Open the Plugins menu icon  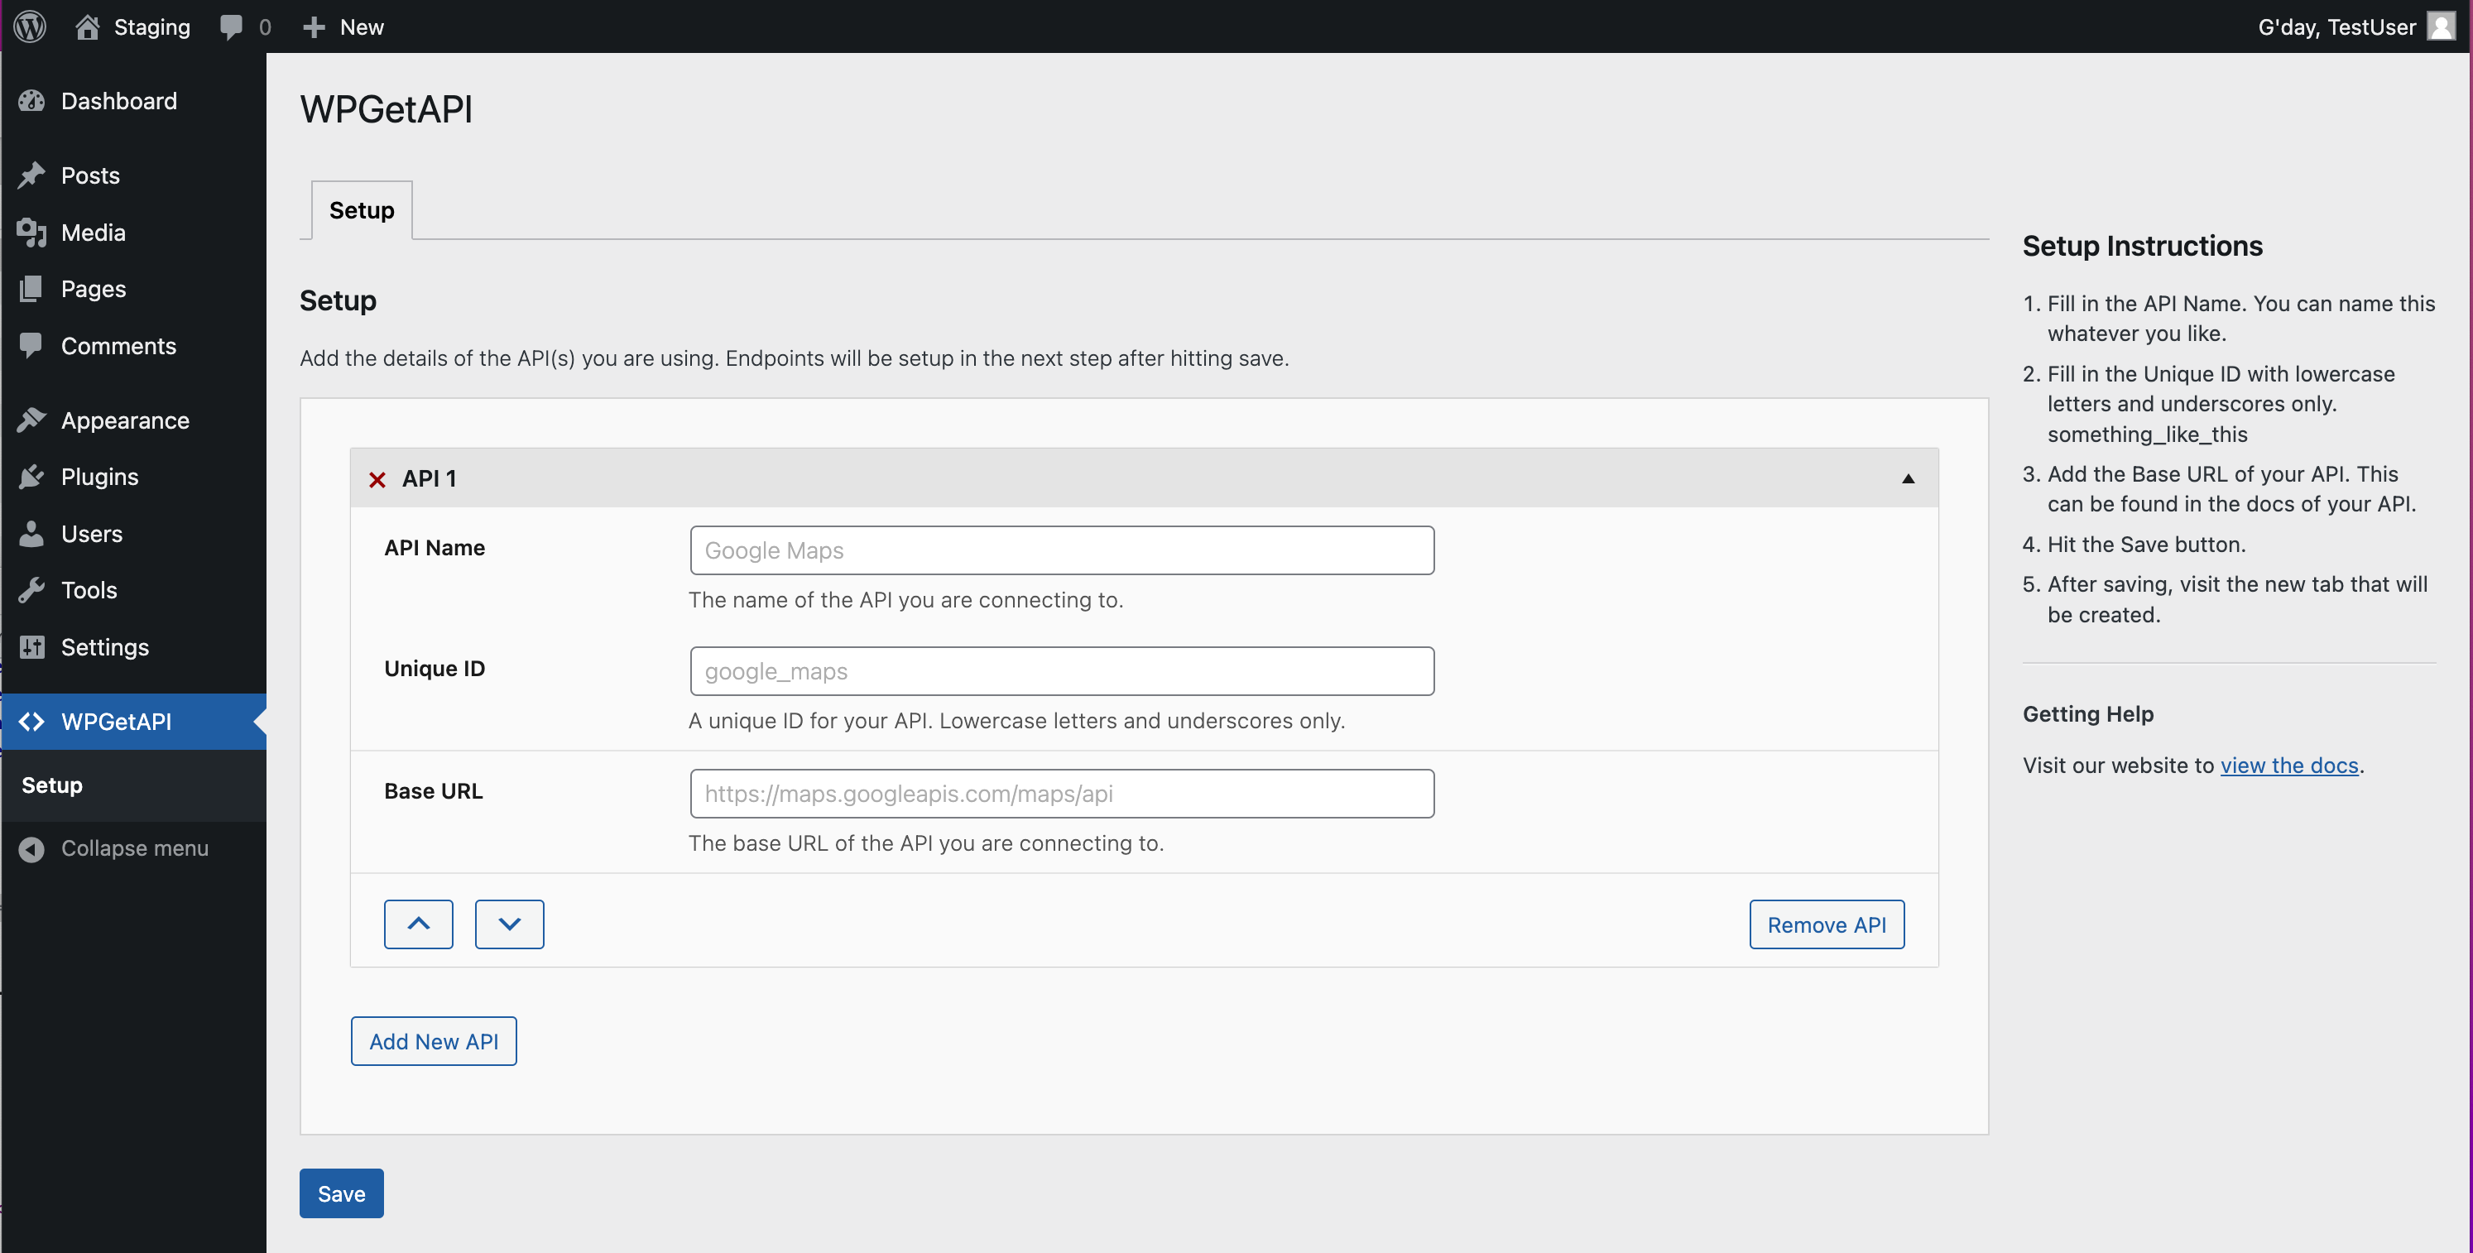pos(31,476)
